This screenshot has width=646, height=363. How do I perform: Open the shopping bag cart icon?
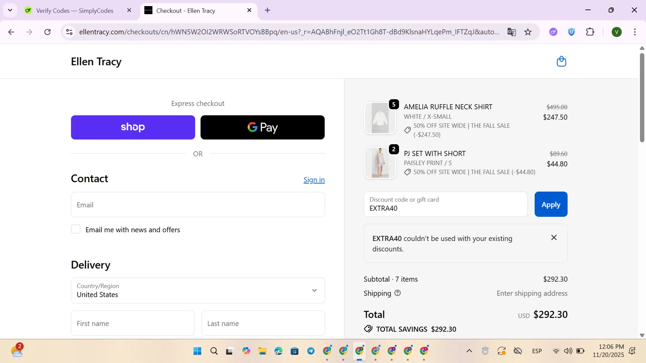561,62
